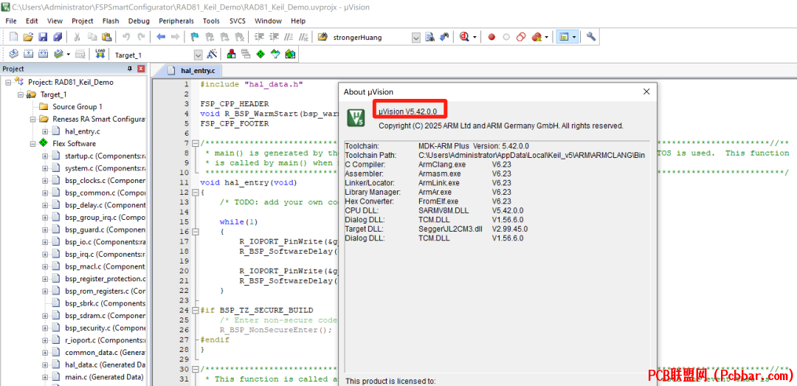Viewport: 797px width, 386px height.
Task: Open Configuration with the wrench icon
Action: coord(590,37)
